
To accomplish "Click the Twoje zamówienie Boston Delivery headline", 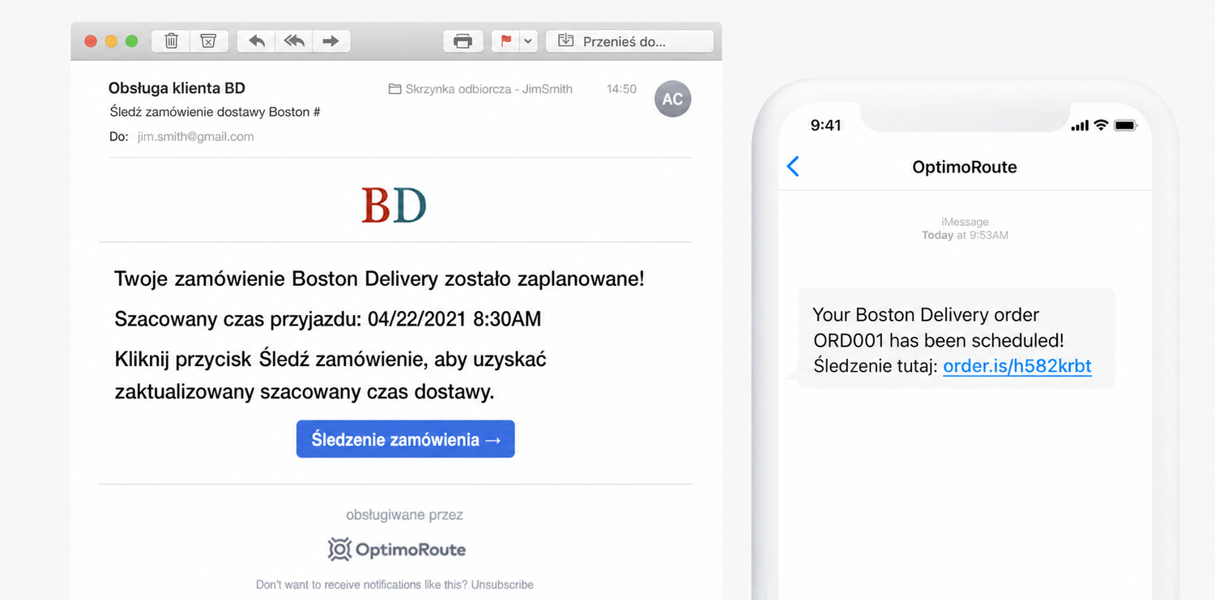I will (x=379, y=279).
